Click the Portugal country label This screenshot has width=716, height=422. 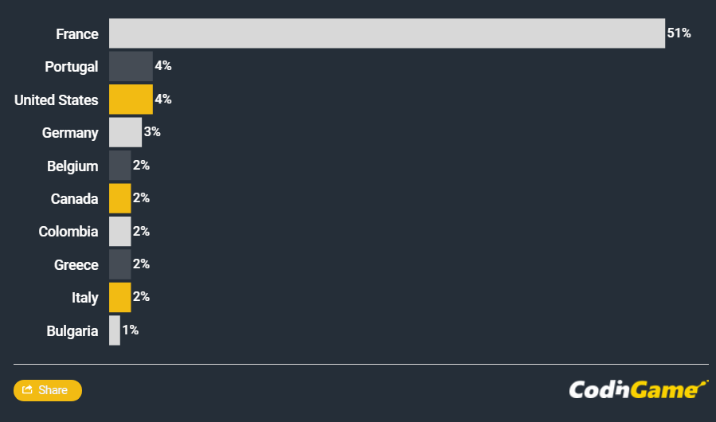click(72, 67)
